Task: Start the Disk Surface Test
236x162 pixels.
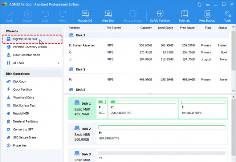Action: [x=32, y=105]
